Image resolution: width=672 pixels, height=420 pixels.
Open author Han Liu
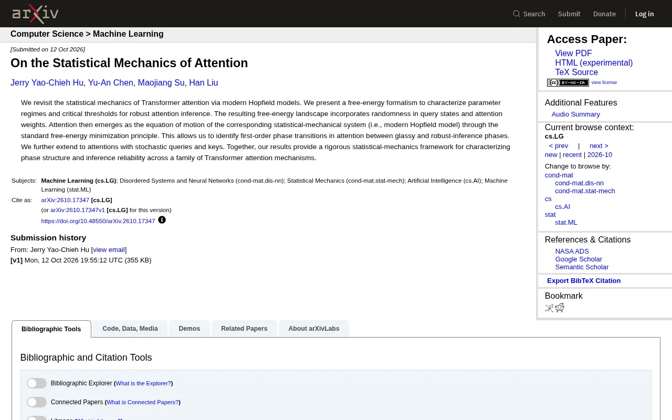(203, 83)
